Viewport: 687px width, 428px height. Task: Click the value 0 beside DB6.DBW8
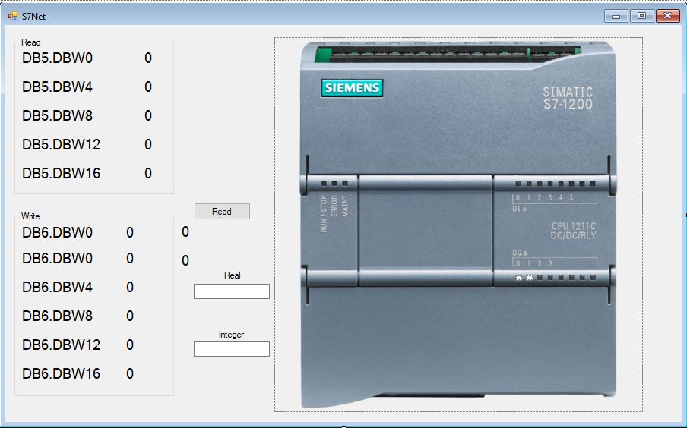coord(130,316)
